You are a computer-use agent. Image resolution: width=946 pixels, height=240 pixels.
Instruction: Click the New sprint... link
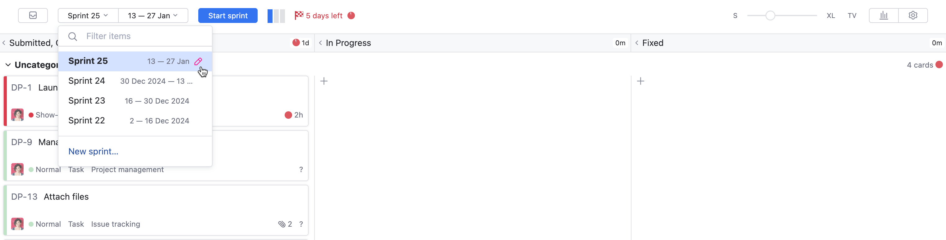93,151
